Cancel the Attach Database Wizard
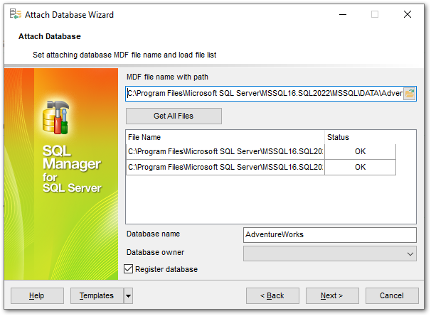The image size is (431, 316). tap(392, 295)
